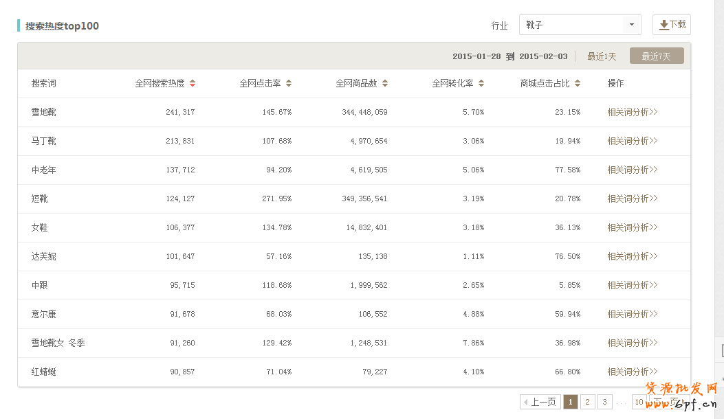
Task: Switch to 最近7天 time range
Action: [656, 56]
